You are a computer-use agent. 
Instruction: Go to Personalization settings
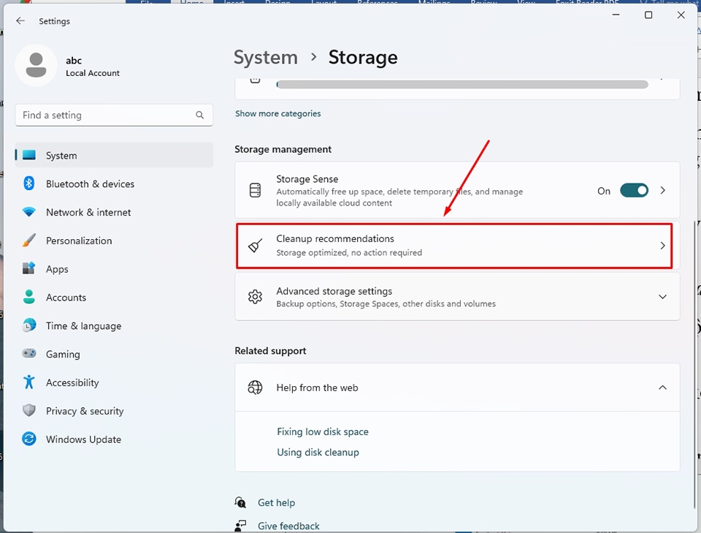coord(114,241)
